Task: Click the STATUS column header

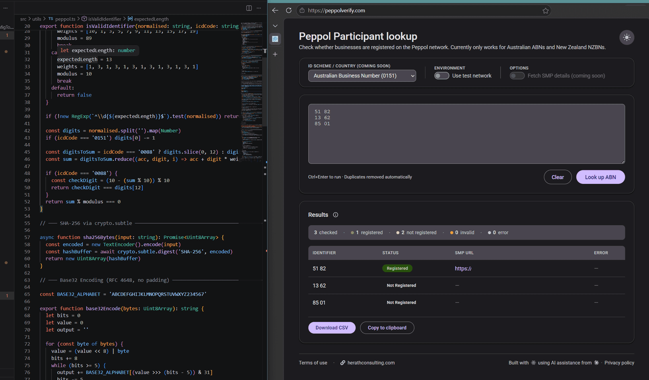Action: (390, 253)
